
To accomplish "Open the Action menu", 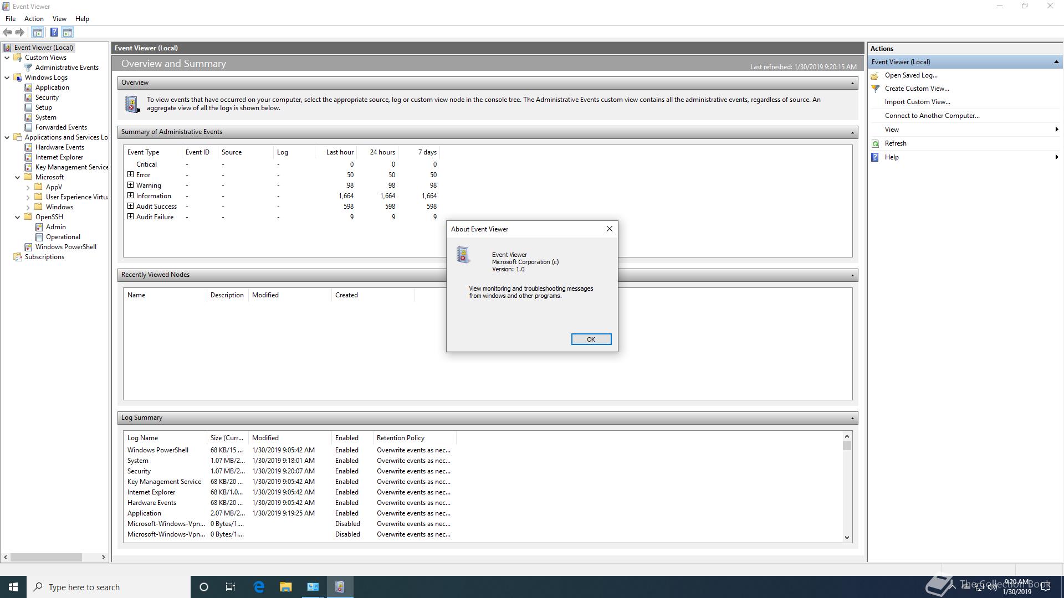I will (x=34, y=19).
